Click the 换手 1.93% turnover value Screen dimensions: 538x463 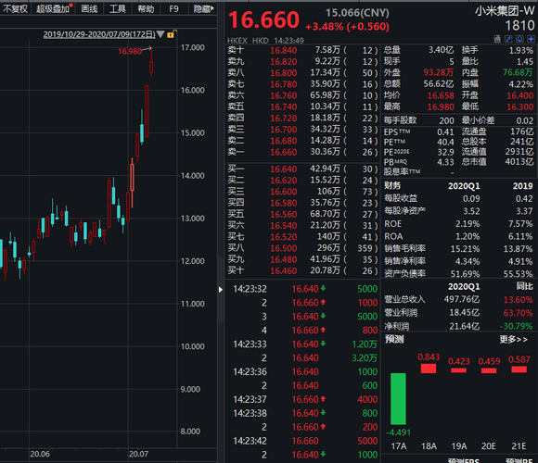tap(521, 51)
